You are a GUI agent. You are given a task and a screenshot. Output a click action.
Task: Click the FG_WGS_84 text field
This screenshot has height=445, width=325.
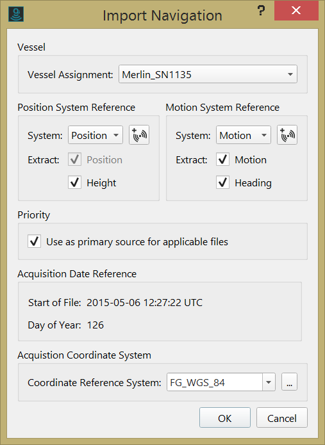click(215, 382)
